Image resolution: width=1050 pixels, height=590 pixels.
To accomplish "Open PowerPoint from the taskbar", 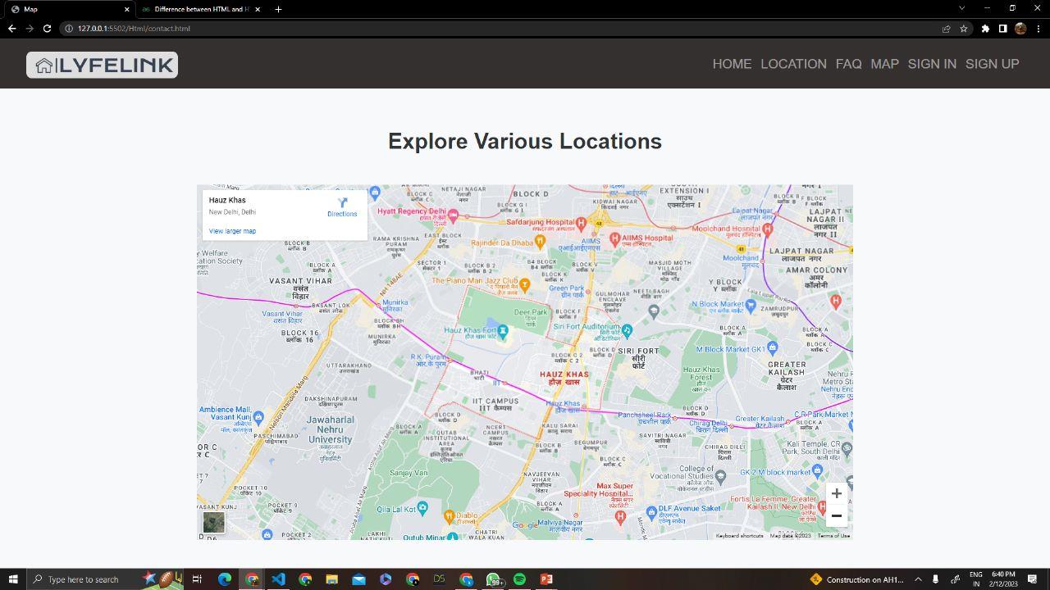I will coord(546,579).
